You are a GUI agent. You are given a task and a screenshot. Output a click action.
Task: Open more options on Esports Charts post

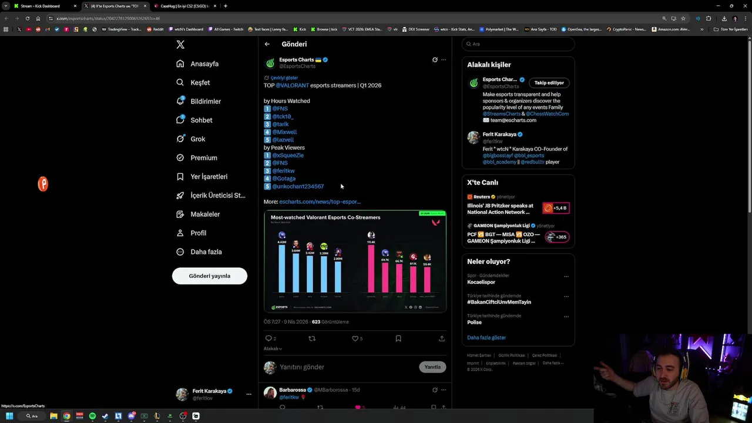coord(444,59)
